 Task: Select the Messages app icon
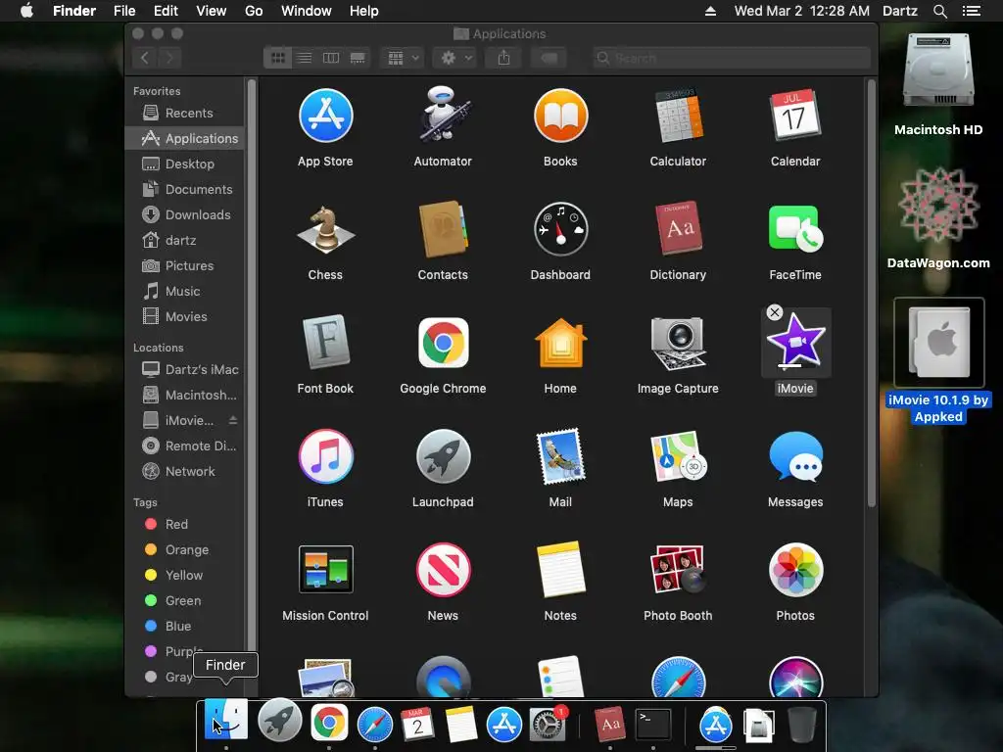pos(795,456)
